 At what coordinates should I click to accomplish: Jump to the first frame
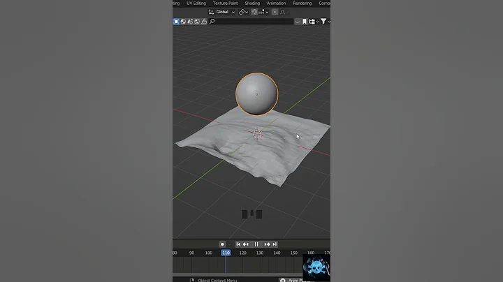(x=238, y=244)
